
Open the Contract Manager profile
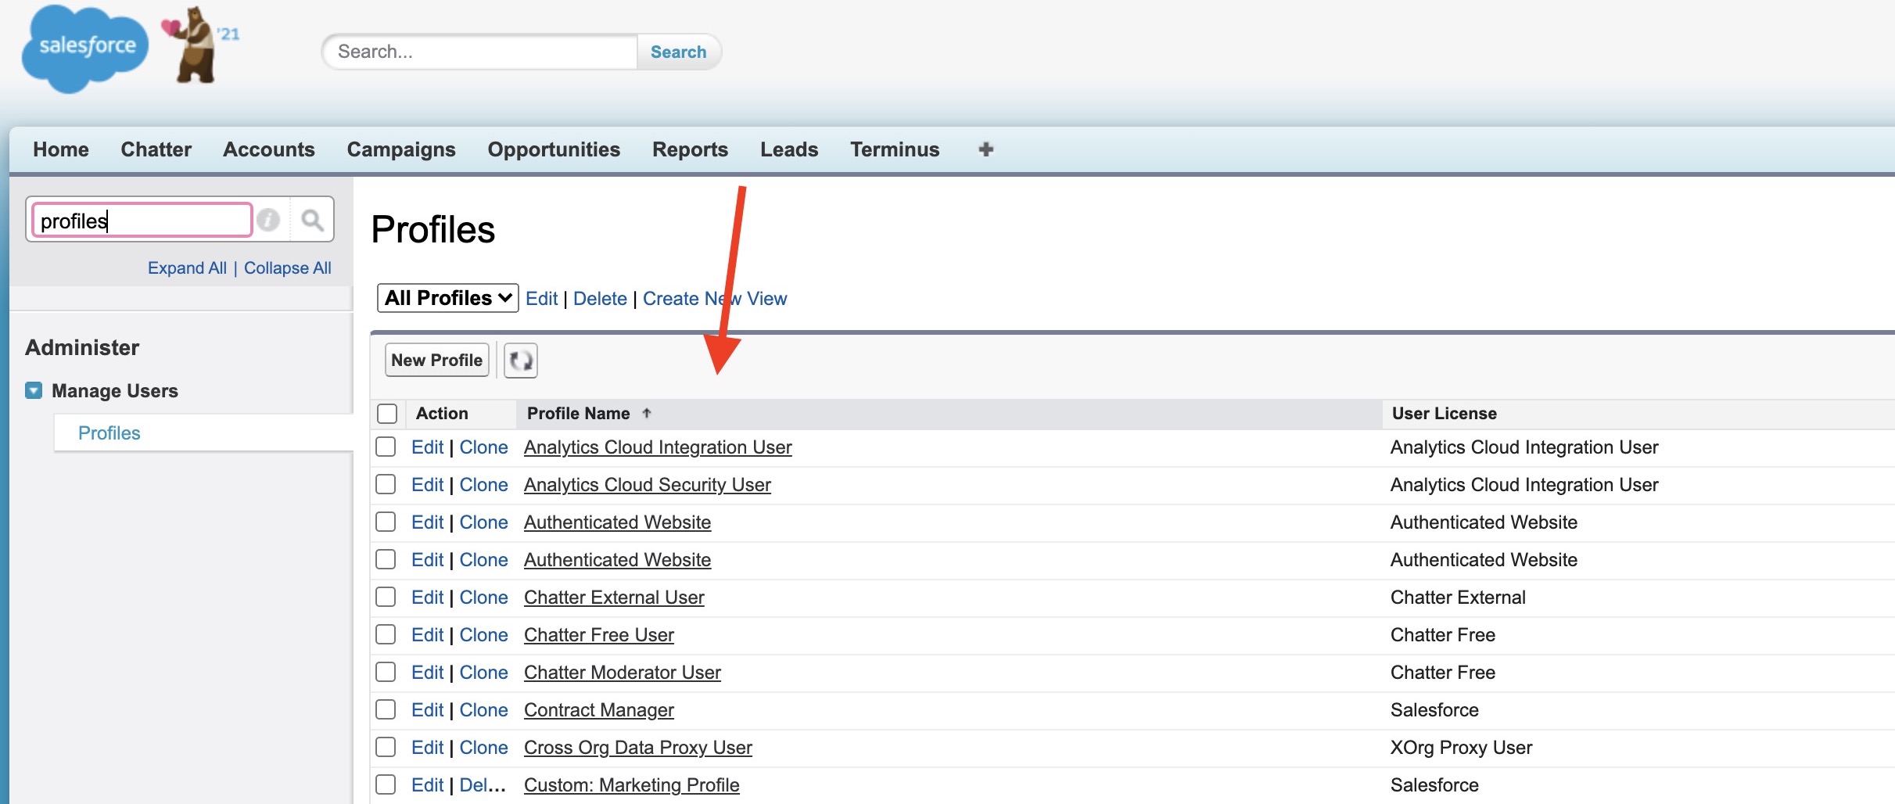click(x=599, y=710)
